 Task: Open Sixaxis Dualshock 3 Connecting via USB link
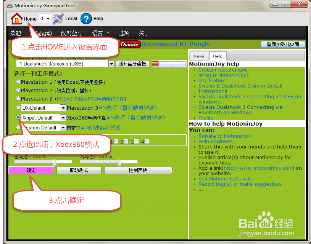(x=250, y=99)
